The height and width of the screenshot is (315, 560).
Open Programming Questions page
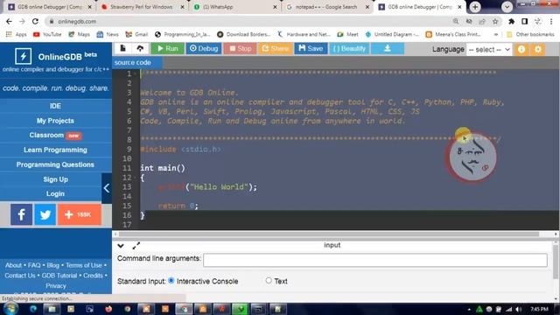pyautogui.click(x=55, y=164)
